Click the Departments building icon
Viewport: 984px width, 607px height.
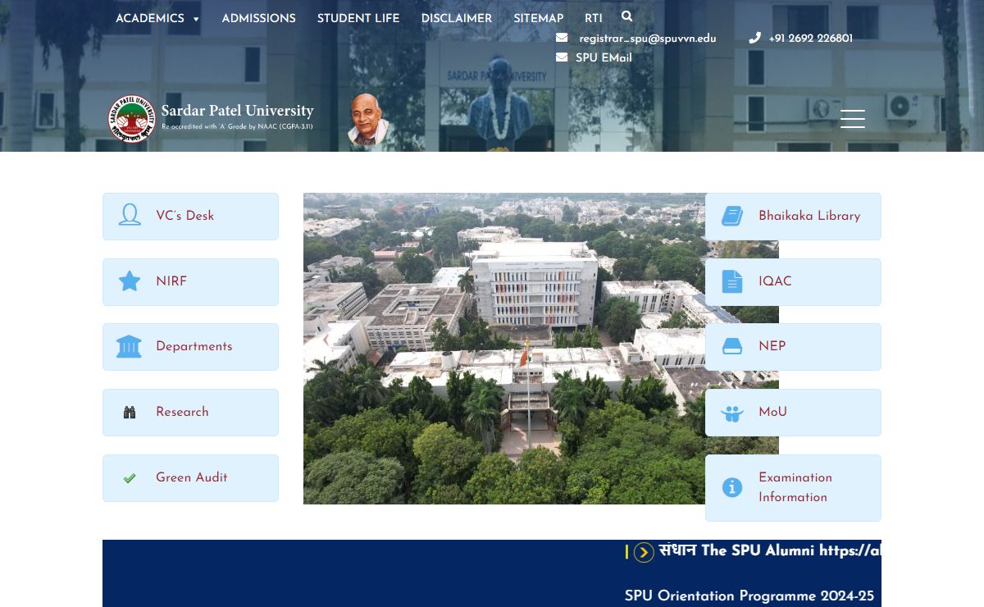[130, 346]
